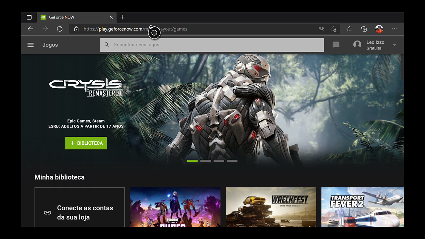Open the GeForce NOW hamburger menu
This screenshot has width=425, height=239.
(31, 45)
